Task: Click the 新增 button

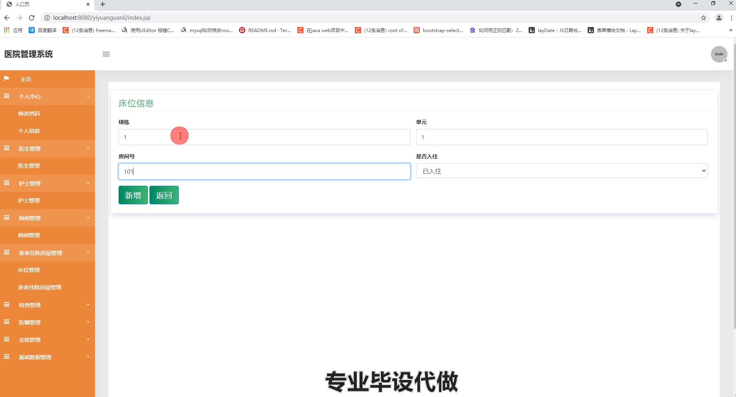Action: [133, 195]
